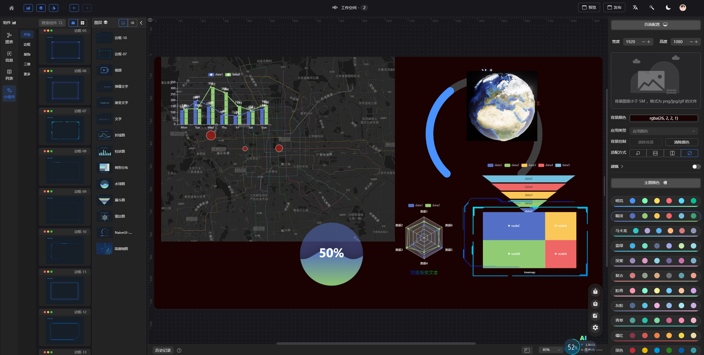Open the 信息 category
The height and width of the screenshot is (355, 704).
coord(9,57)
